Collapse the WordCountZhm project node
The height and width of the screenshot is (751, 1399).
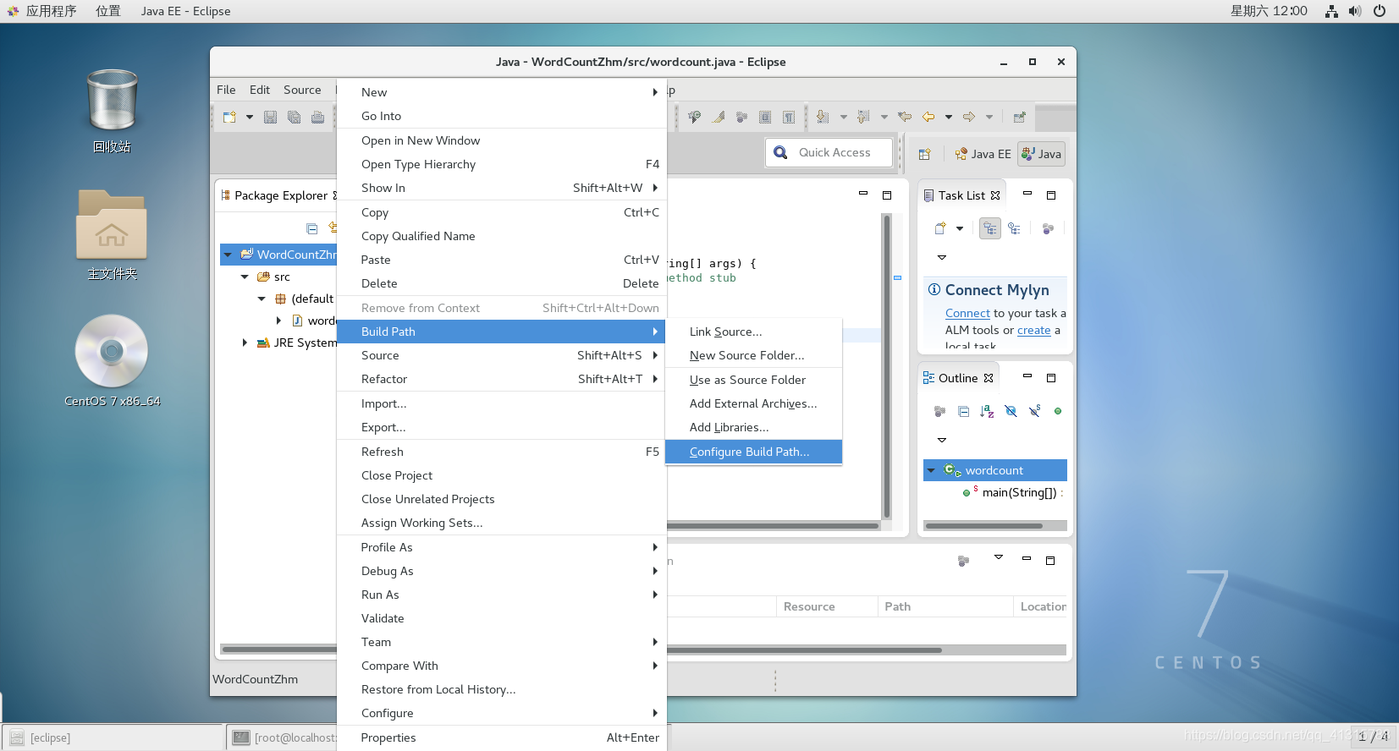point(228,255)
